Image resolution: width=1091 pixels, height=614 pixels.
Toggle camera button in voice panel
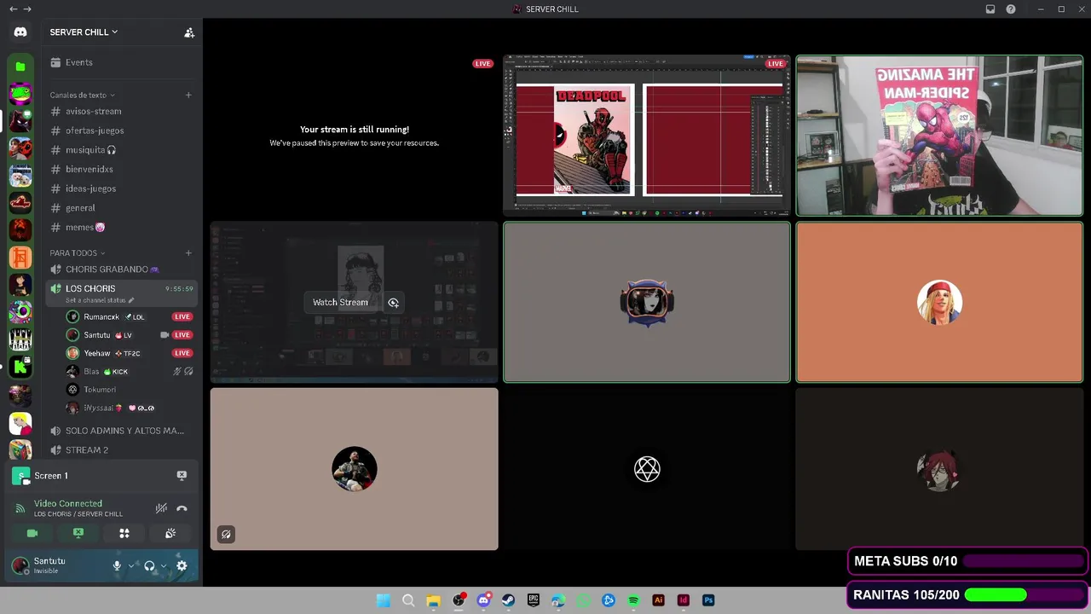[32, 533]
